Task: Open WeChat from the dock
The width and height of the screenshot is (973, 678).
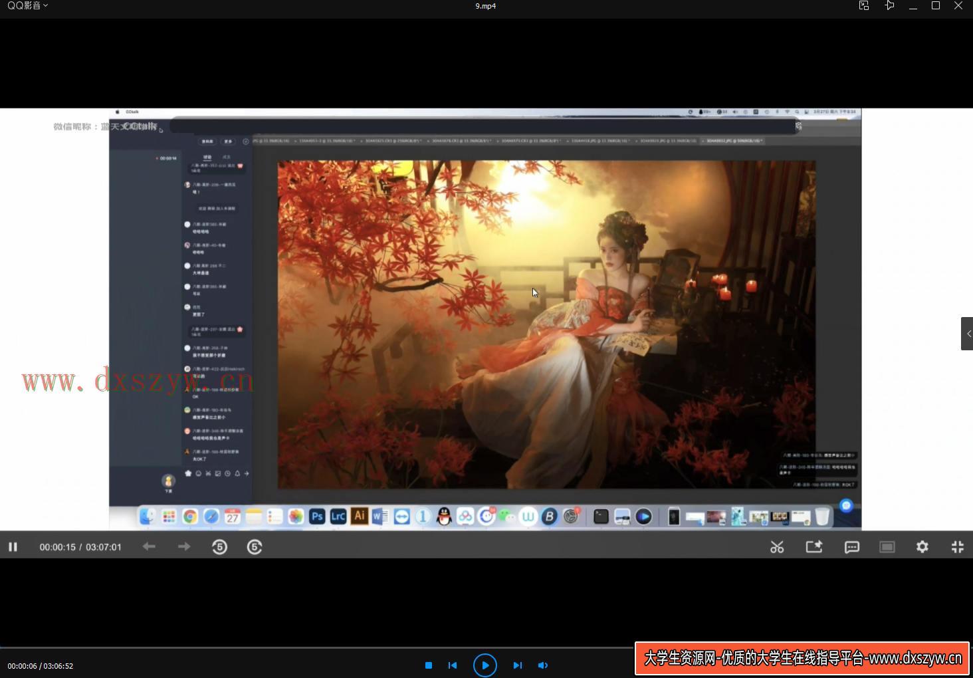Action: pyautogui.click(x=507, y=516)
